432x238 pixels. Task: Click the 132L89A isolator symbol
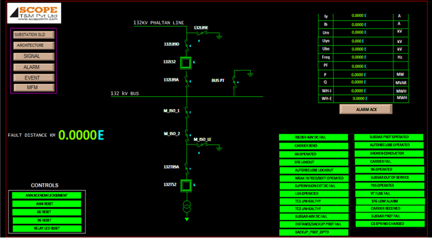(186, 81)
